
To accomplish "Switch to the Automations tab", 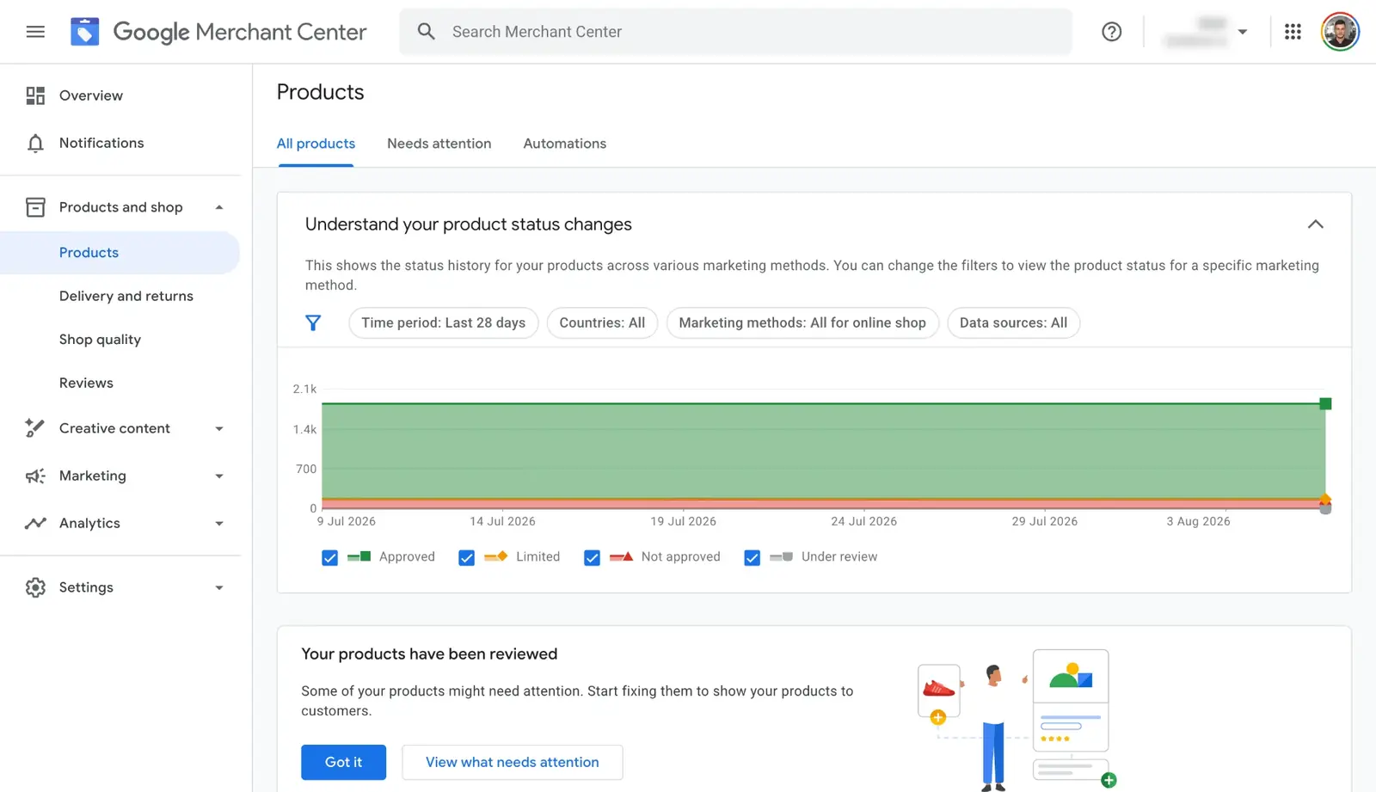I will click(564, 144).
